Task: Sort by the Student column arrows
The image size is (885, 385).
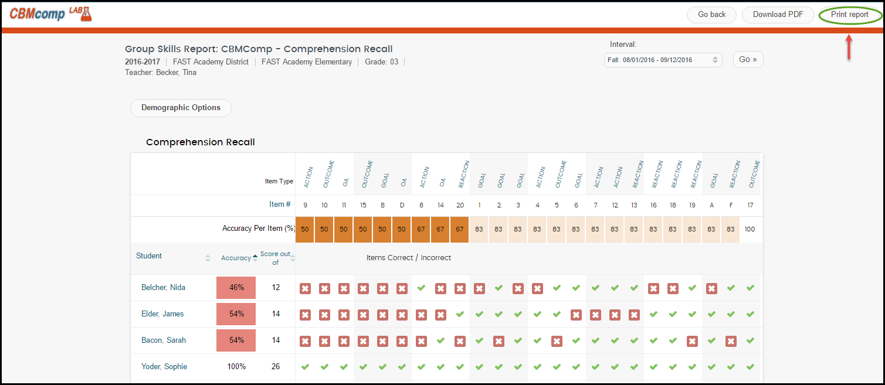Action: 208,258
